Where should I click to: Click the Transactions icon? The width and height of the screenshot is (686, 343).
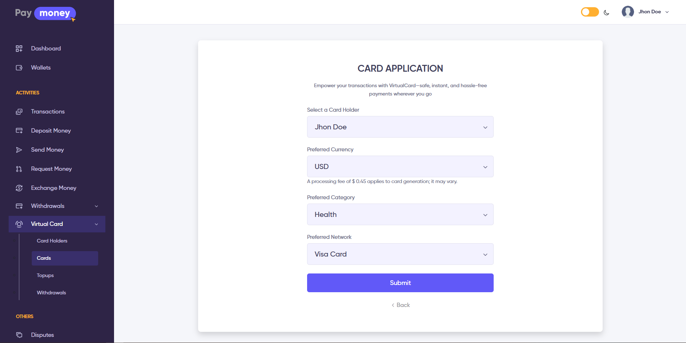19,112
